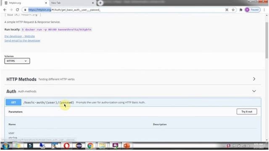Open the PowerPoint taskbar icon
This screenshot has width=269, height=151.
[127, 146]
